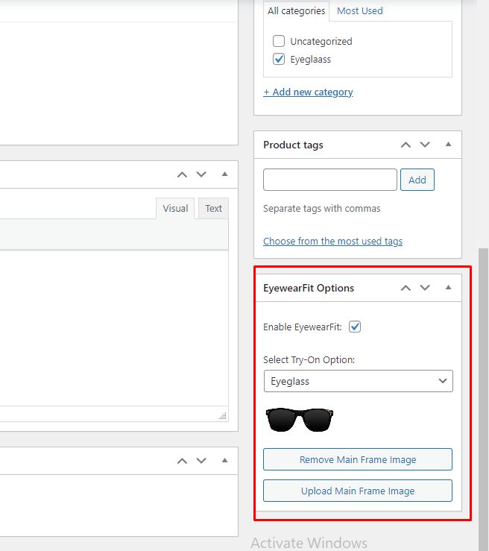Switch to the Text editor tab
Image resolution: width=489 pixels, height=551 pixels.
pos(214,209)
